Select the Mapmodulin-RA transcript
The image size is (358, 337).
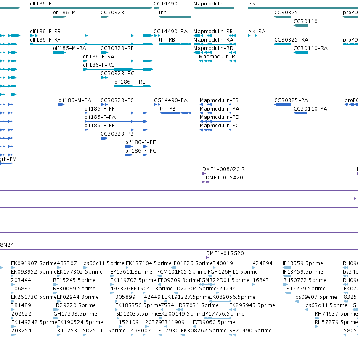pyautogui.click(x=215, y=44)
